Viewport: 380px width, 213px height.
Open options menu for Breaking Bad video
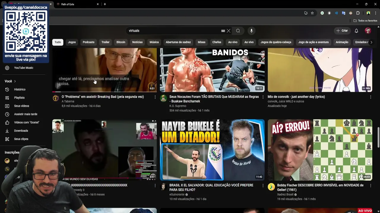pyautogui.click(x=155, y=97)
